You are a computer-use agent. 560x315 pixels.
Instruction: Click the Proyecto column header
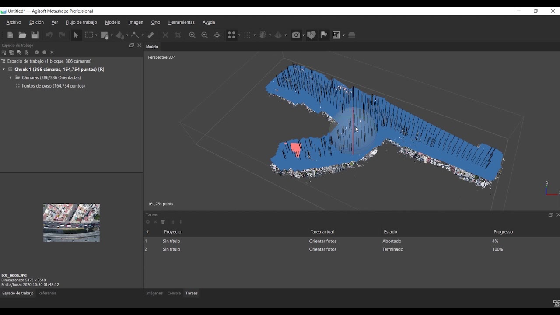coord(172,232)
